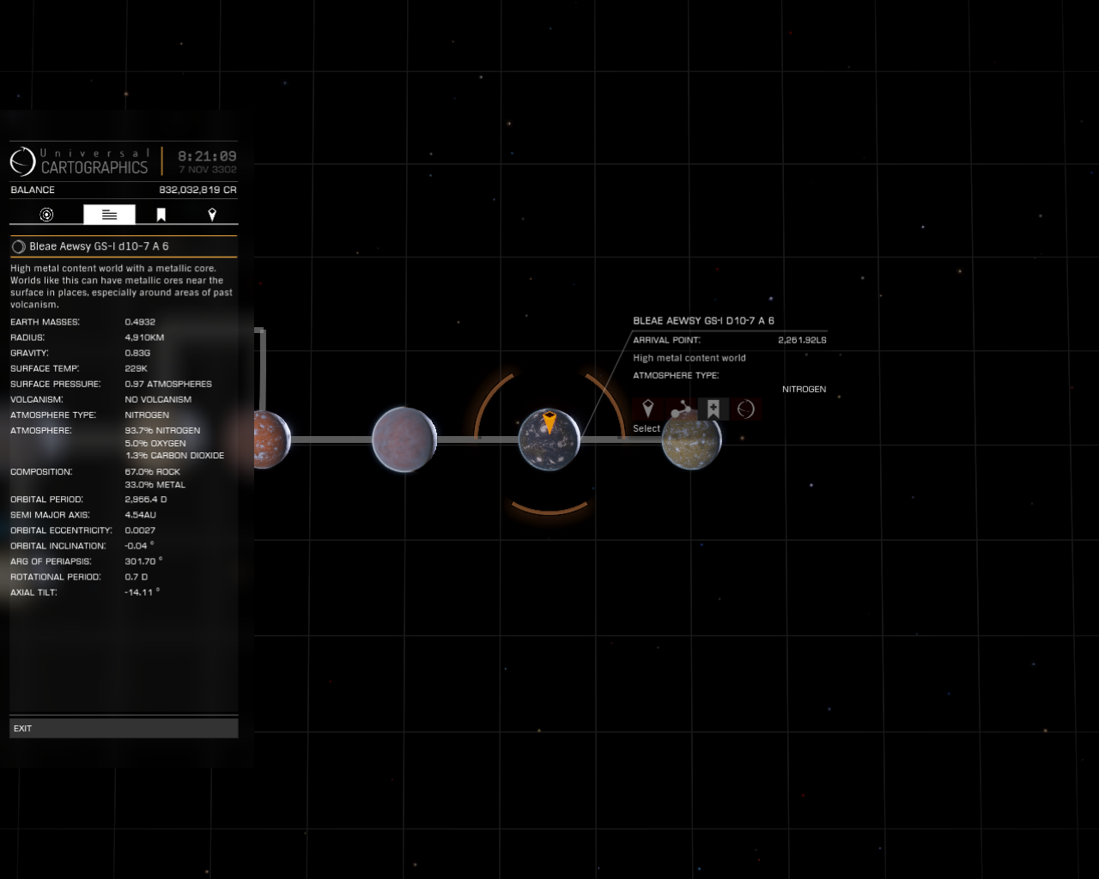The width and height of the screenshot is (1099, 879).
Task: Click the ring icon beside the body name
Action: 18,247
